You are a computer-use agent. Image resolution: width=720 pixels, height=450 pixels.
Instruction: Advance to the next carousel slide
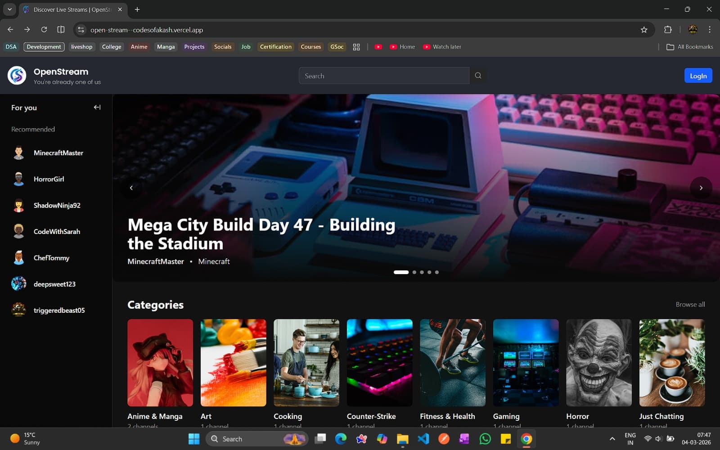coord(701,188)
